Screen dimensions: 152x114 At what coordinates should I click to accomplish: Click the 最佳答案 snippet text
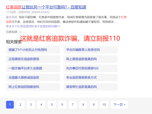(x=66, y=19)
